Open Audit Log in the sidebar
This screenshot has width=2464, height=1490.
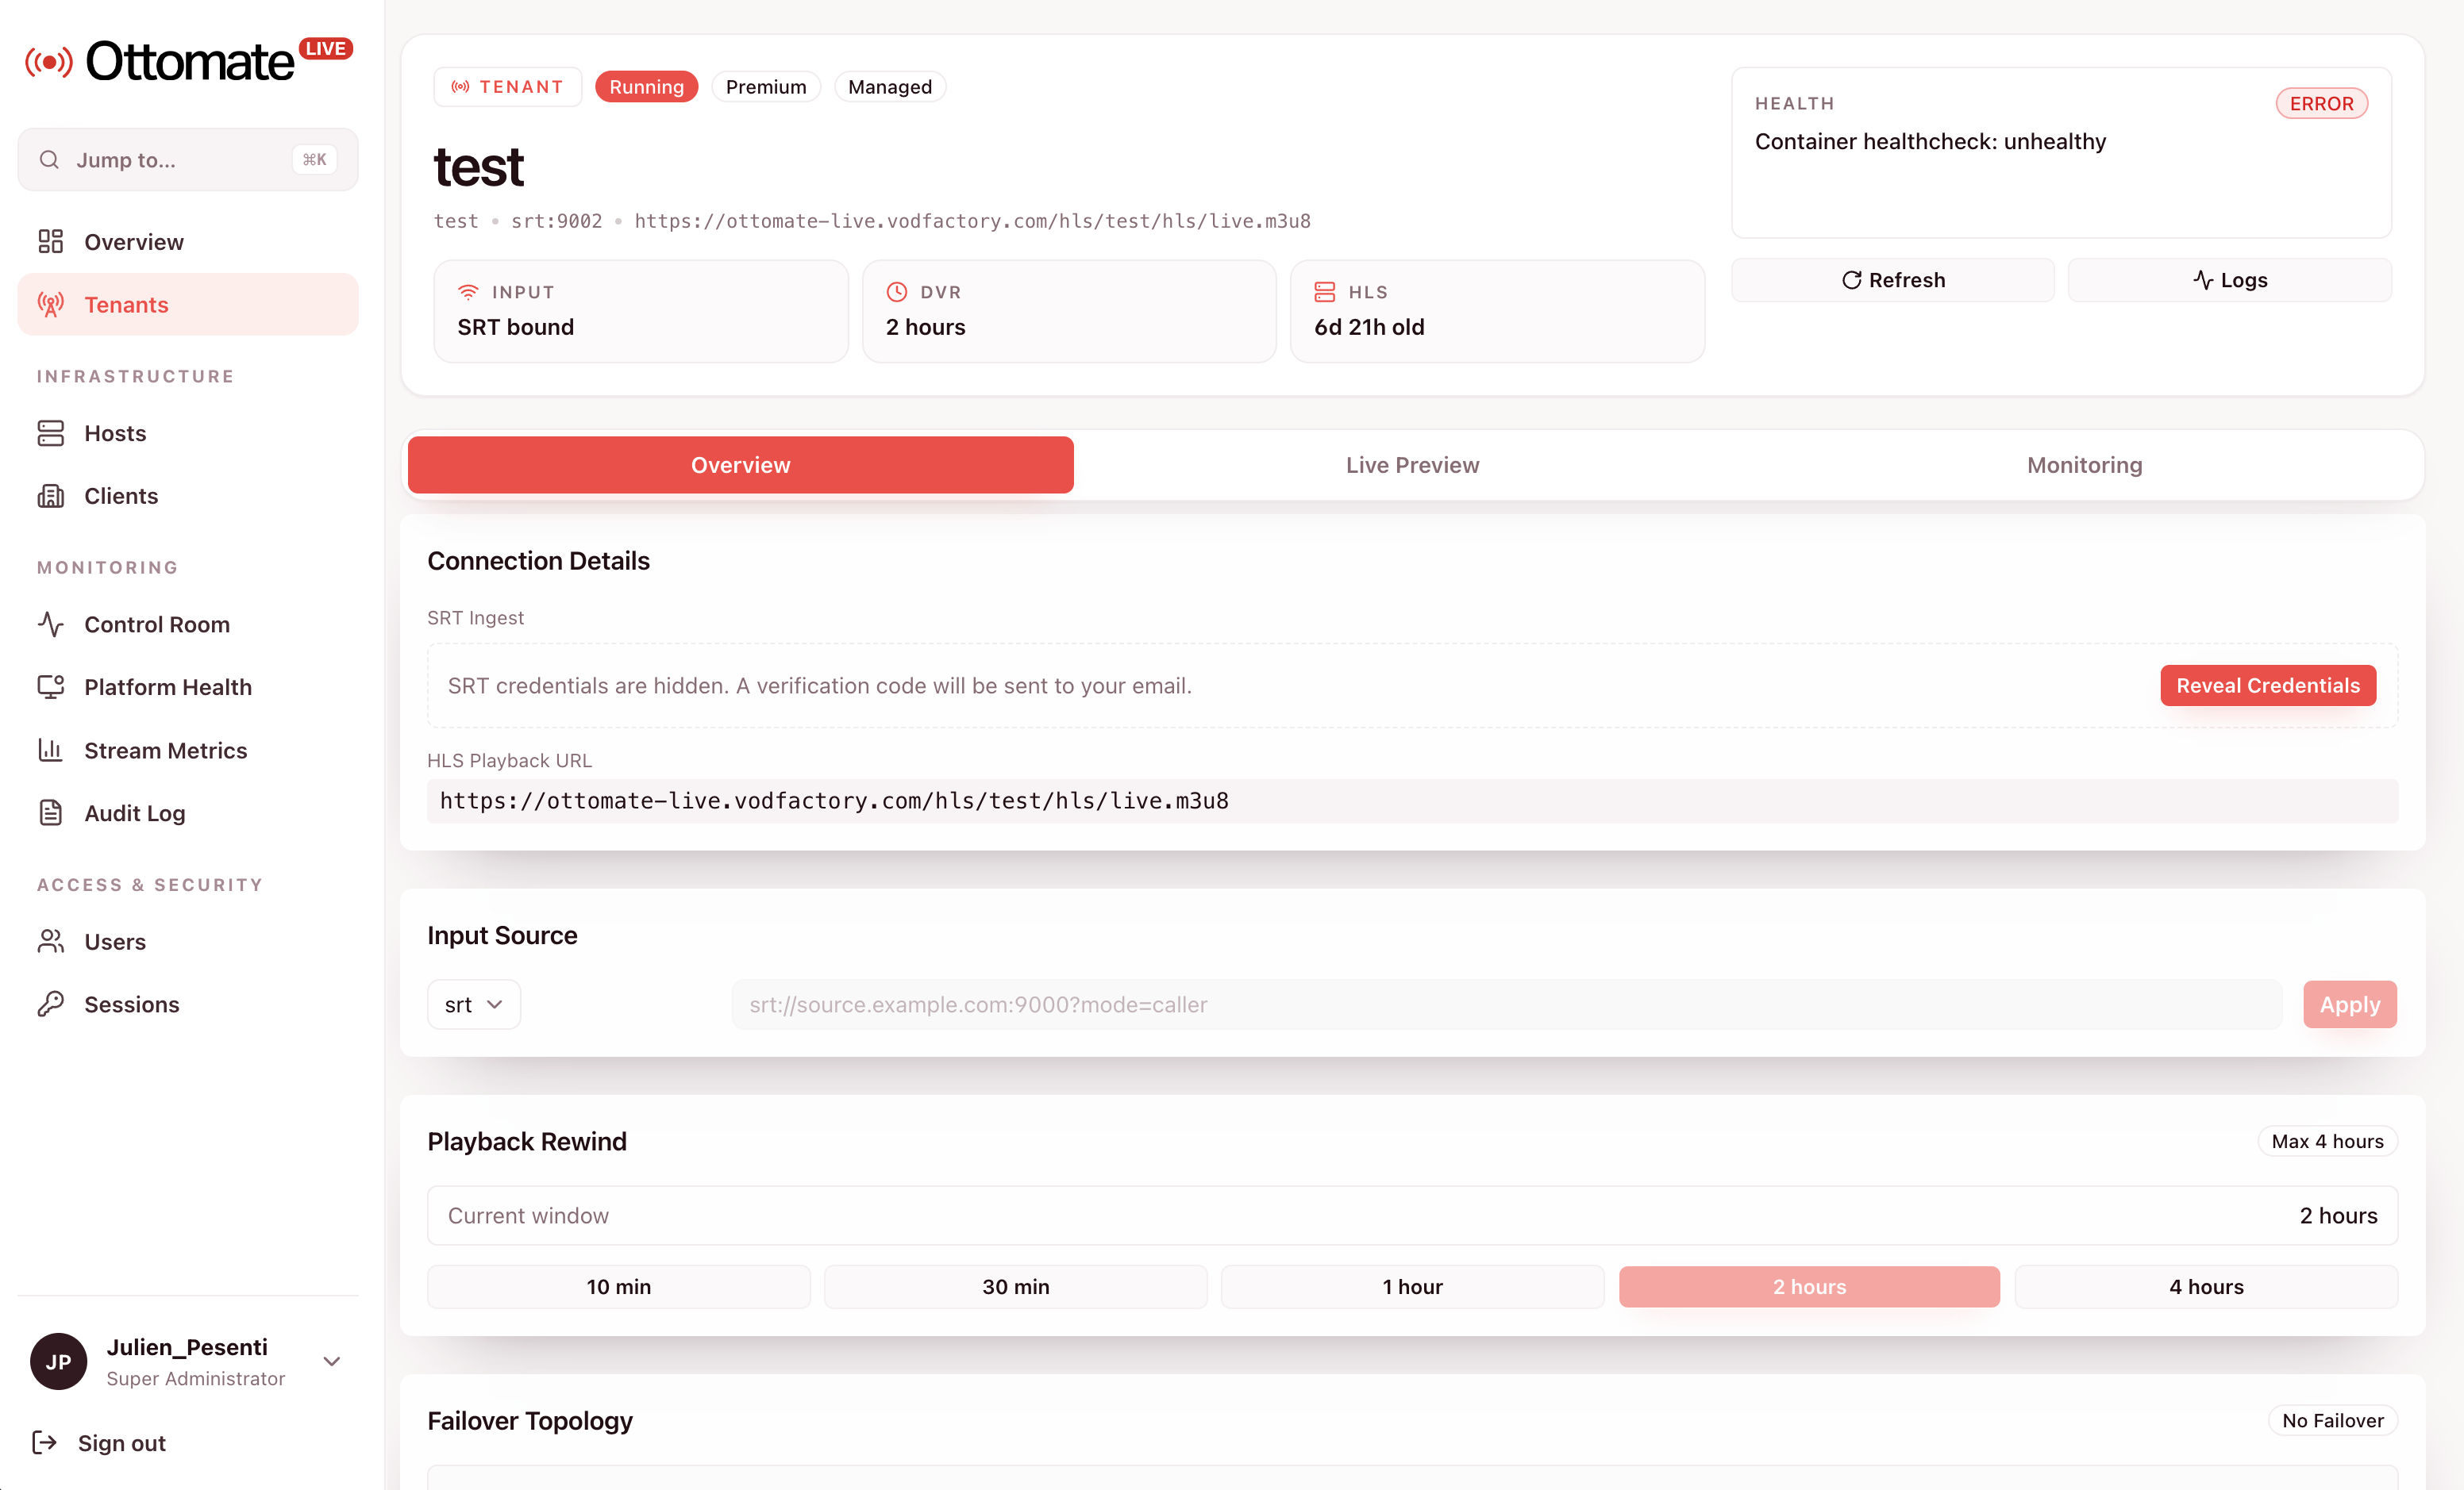[188, 813]
